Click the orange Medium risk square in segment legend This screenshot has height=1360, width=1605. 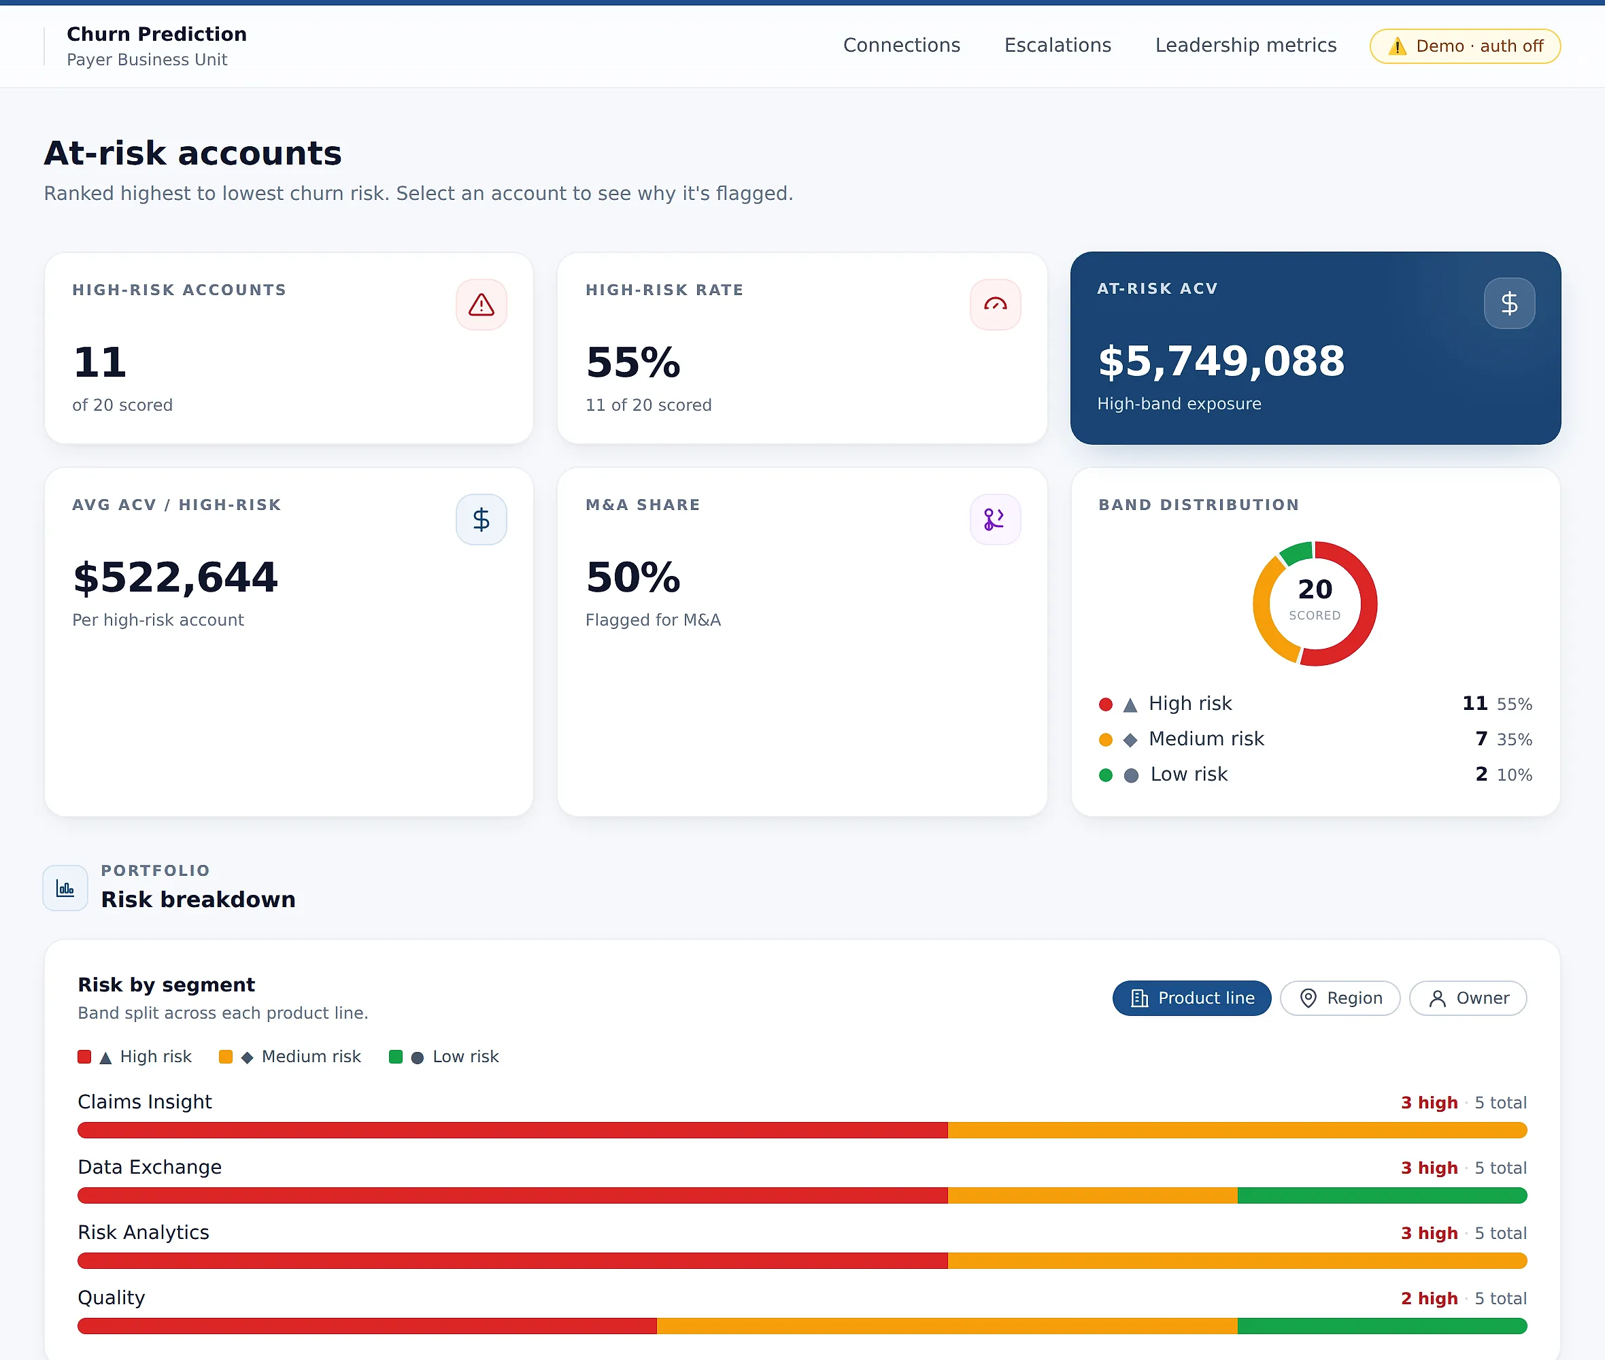coord(226,1057)
